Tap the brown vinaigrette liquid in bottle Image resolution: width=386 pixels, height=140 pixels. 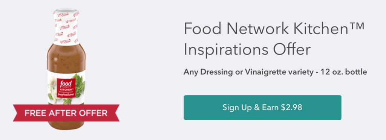click(x=66, y=58)
